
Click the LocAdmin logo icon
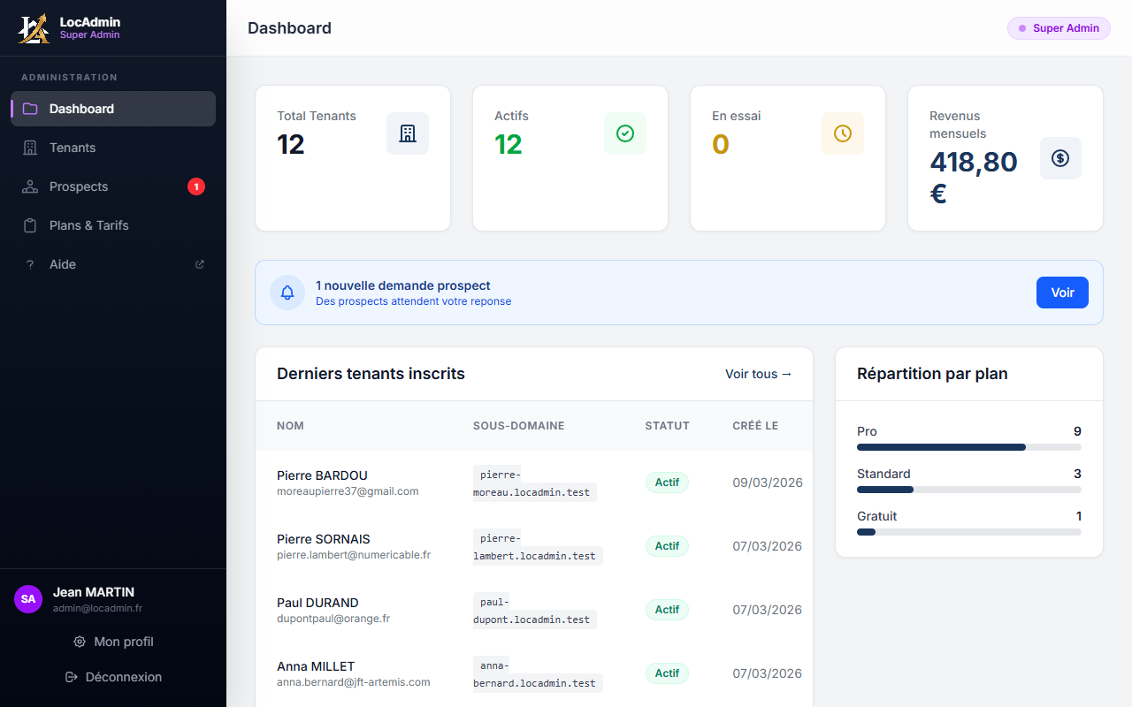click(34, 28)
